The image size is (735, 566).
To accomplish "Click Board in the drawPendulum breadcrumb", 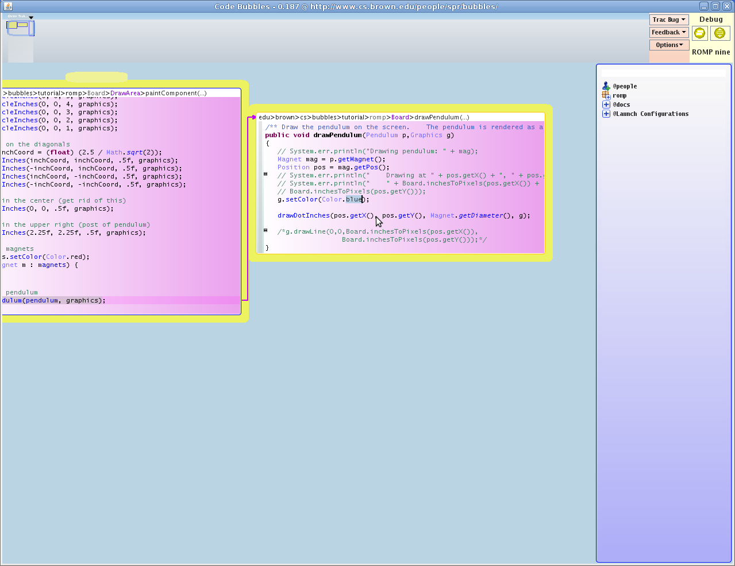I will tap(400, 117).
